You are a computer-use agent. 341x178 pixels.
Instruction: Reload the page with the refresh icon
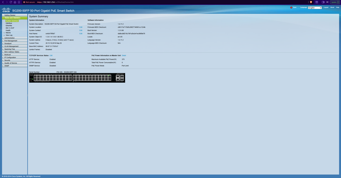(11, 2)
